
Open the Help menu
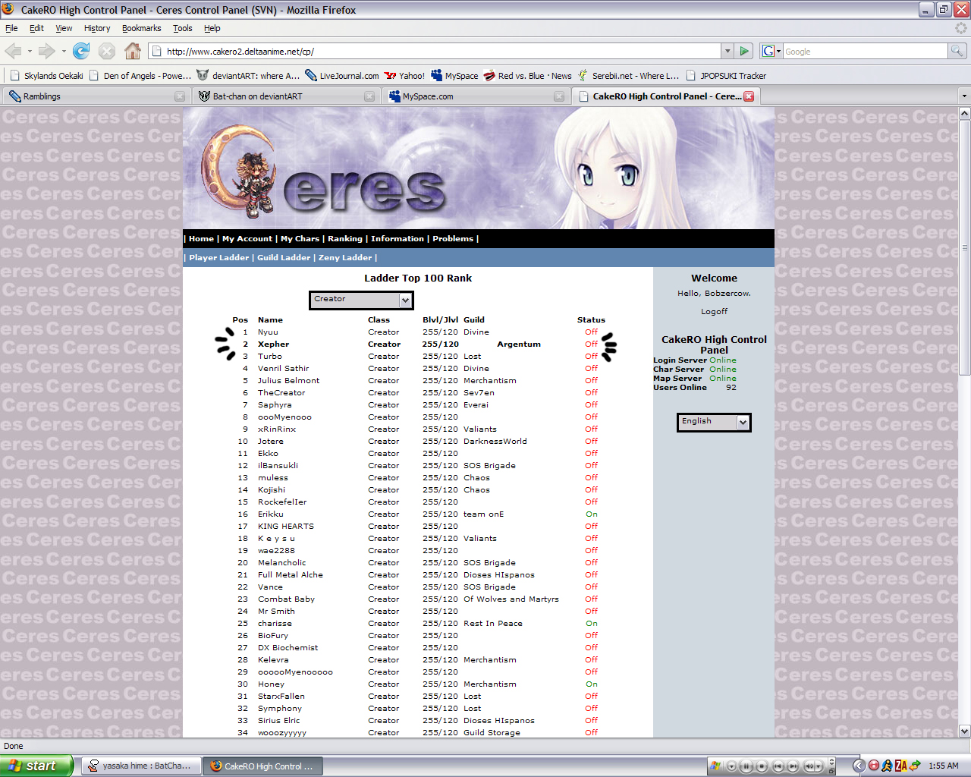(212, 28)
